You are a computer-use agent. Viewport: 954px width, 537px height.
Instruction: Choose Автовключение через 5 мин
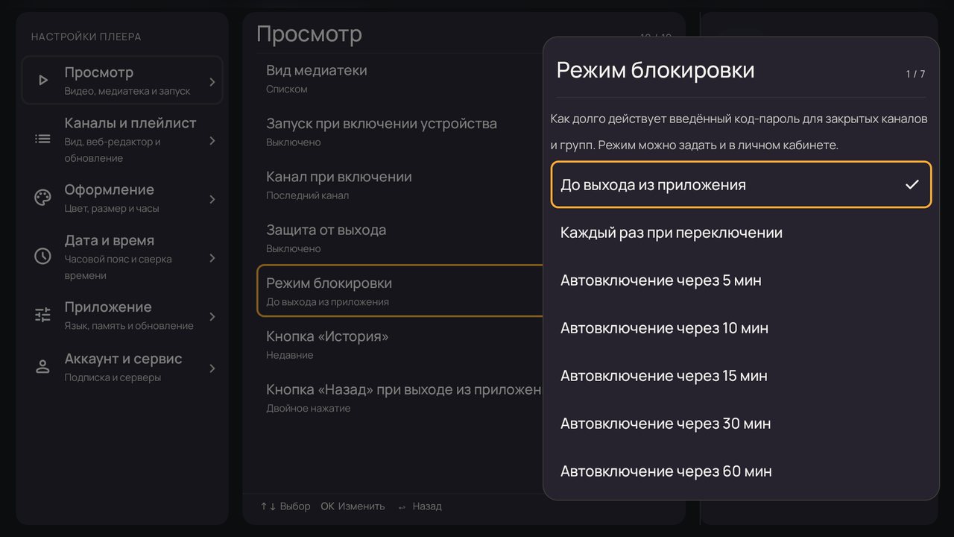coord(741,280)
